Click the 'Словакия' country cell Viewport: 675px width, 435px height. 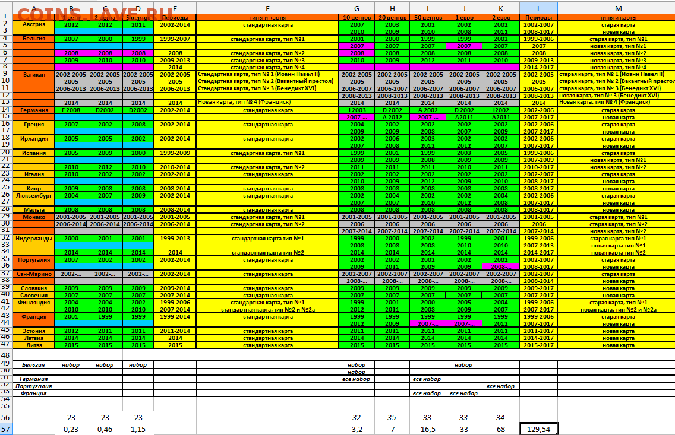tap(34, 288)
